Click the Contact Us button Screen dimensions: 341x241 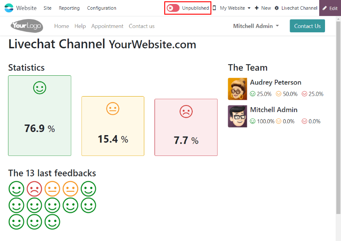pyautogui.click(x=307, y=26)
